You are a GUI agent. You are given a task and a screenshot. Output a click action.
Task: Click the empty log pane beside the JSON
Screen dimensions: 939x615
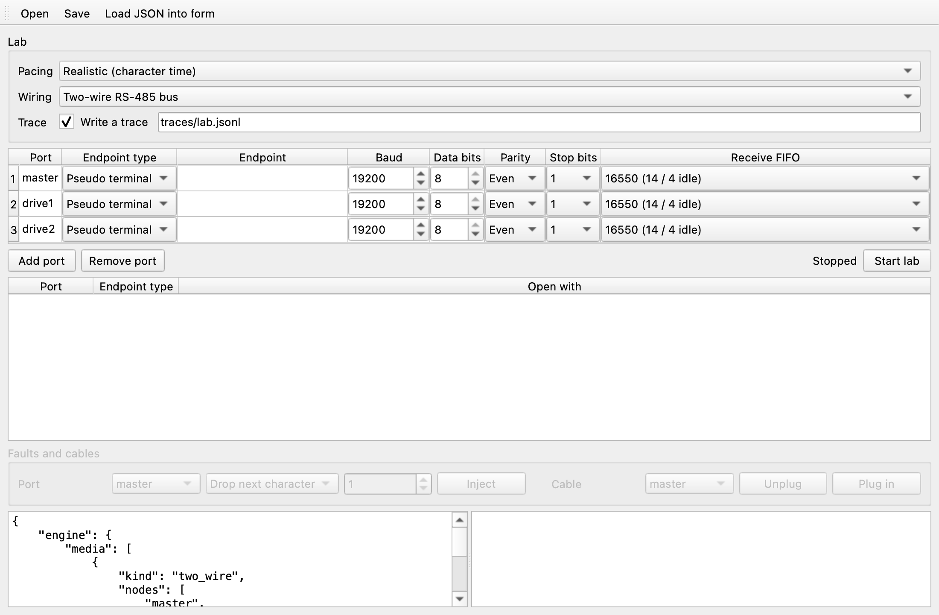[701, 559]
